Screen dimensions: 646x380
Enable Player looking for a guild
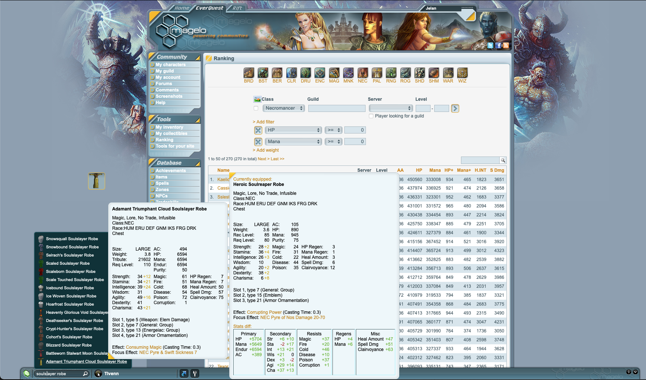pos(371,116)
